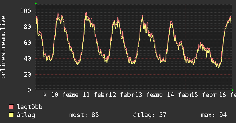236x123 pixels.
Task: Click the 40 tick on the y-axis
Action: pyautogui.click(x=27, y=58)
